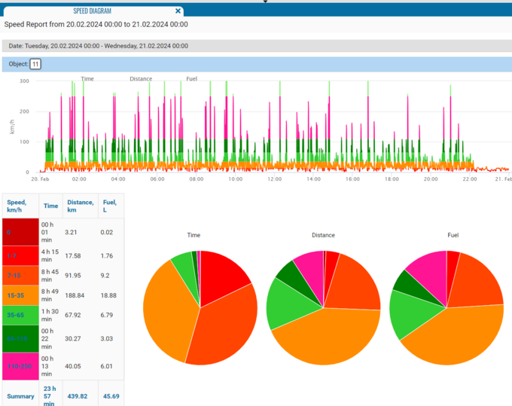Click the pink slice in Fuel pie chart
Viewport: 512px width, 406px height.
[427, 267]
